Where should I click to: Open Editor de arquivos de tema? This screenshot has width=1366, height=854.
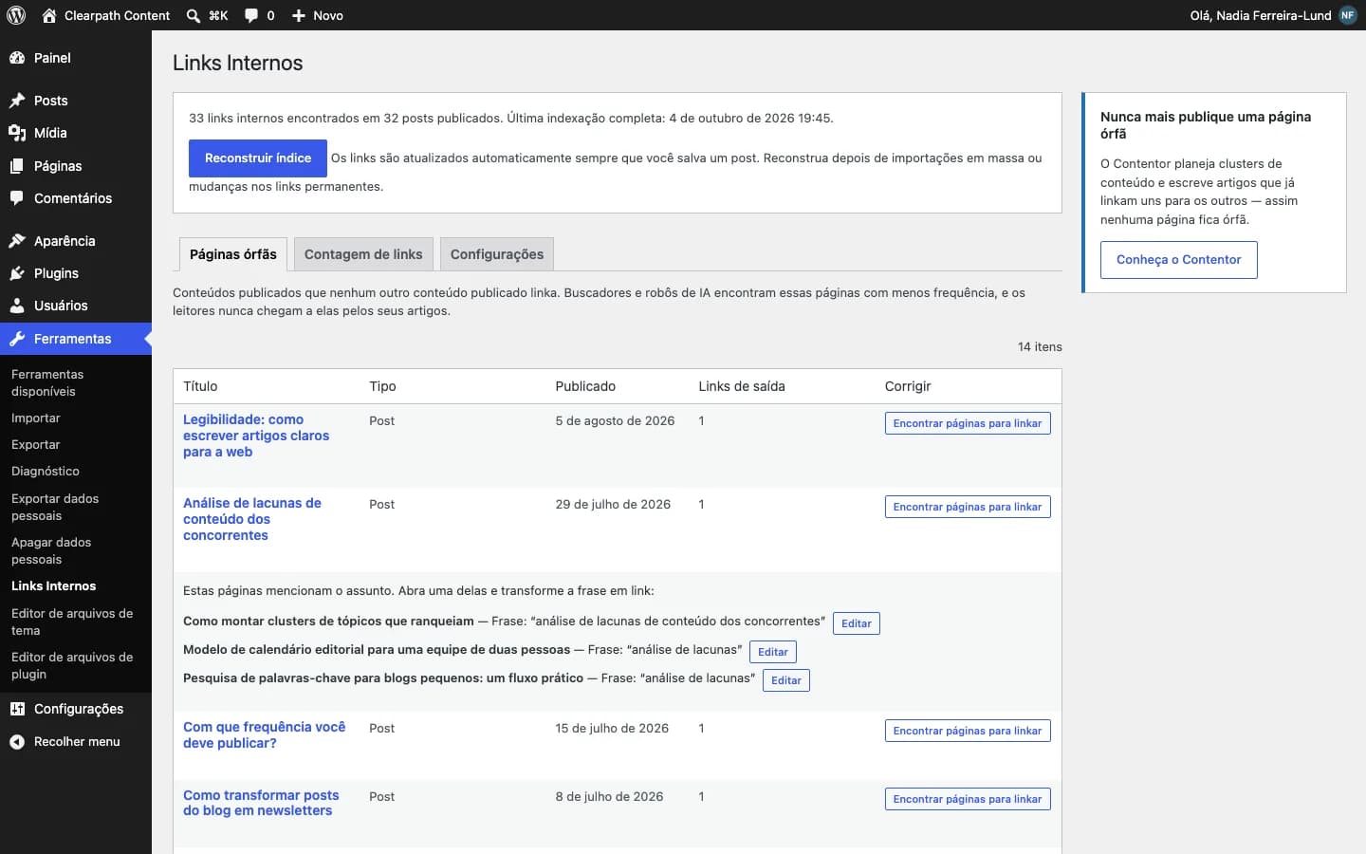click(x=72, y=622)
